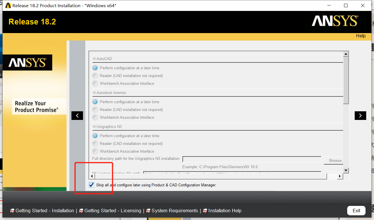Browse for Unigraphics NX installation directory

[333, 160]
